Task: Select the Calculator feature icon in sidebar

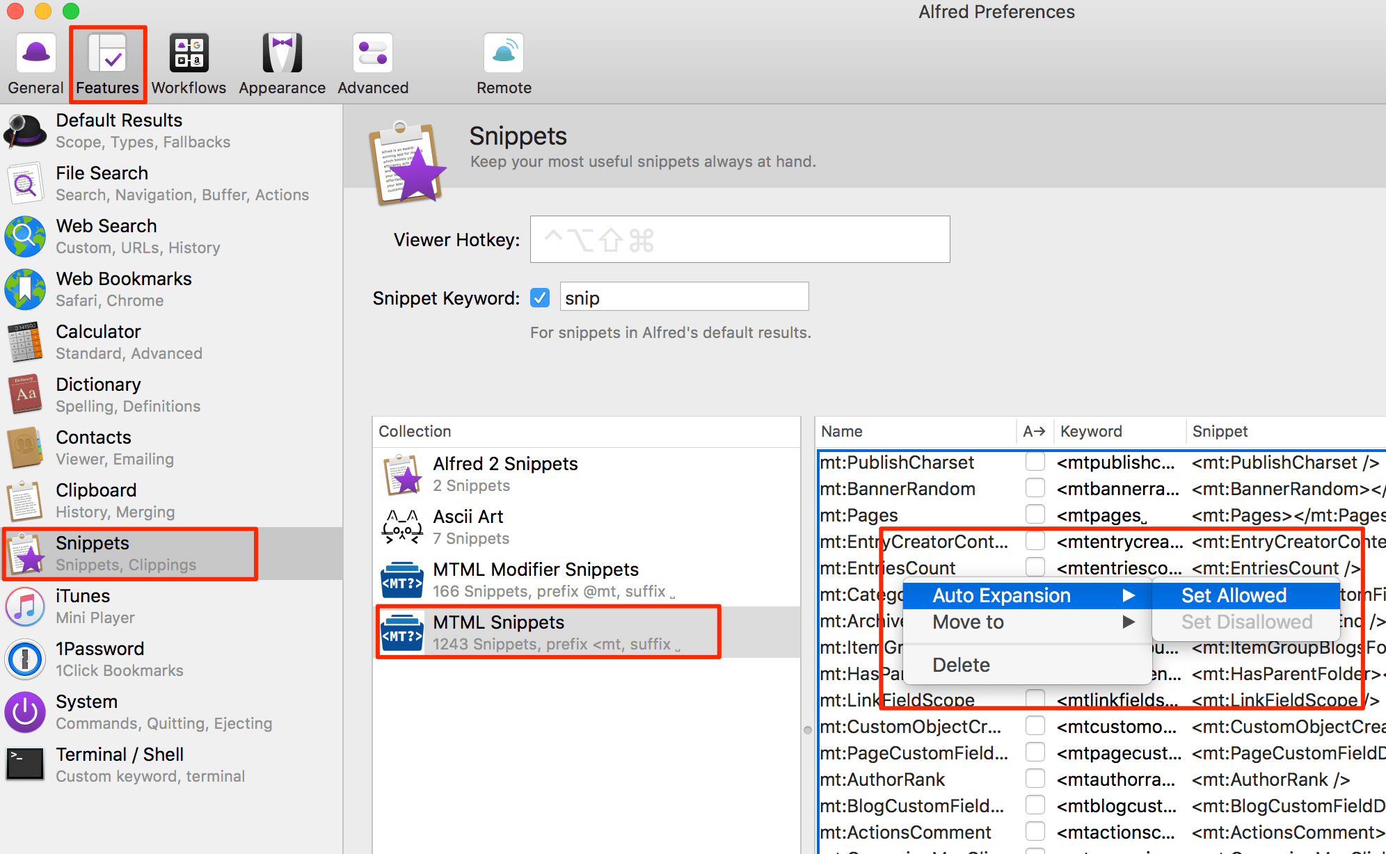Action: tap(25, 341)
